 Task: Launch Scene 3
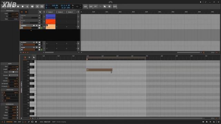[67, 12]
